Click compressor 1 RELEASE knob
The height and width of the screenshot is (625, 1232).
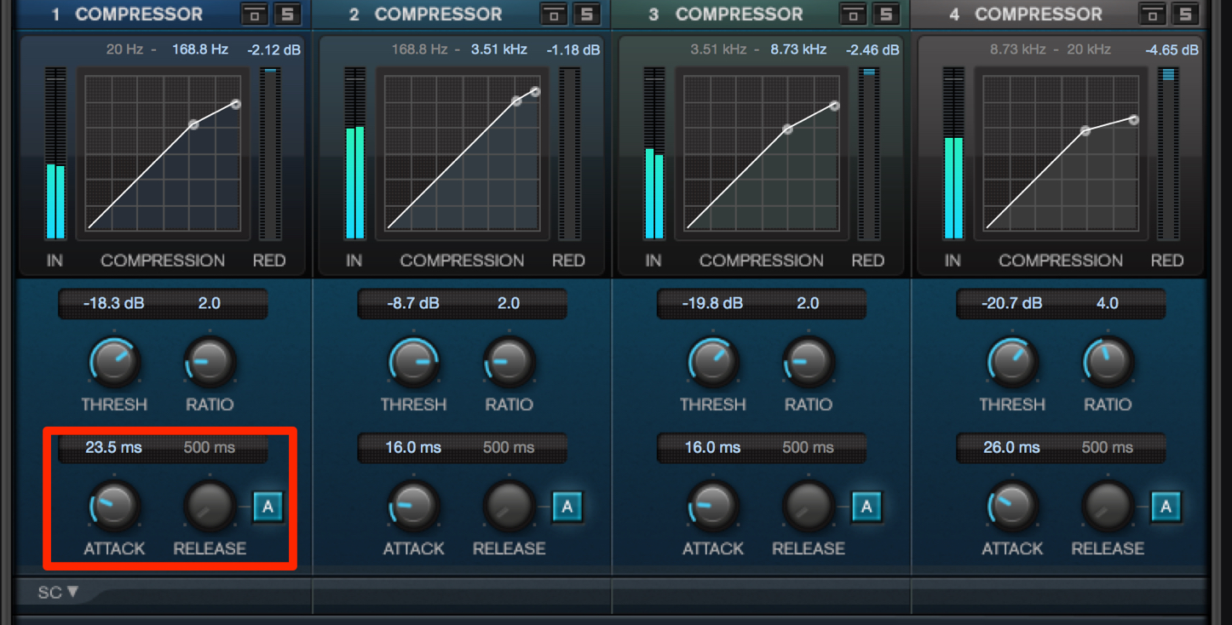(210, 506)
